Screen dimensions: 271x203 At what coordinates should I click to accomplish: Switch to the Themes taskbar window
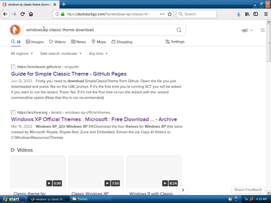click(91, 199)
